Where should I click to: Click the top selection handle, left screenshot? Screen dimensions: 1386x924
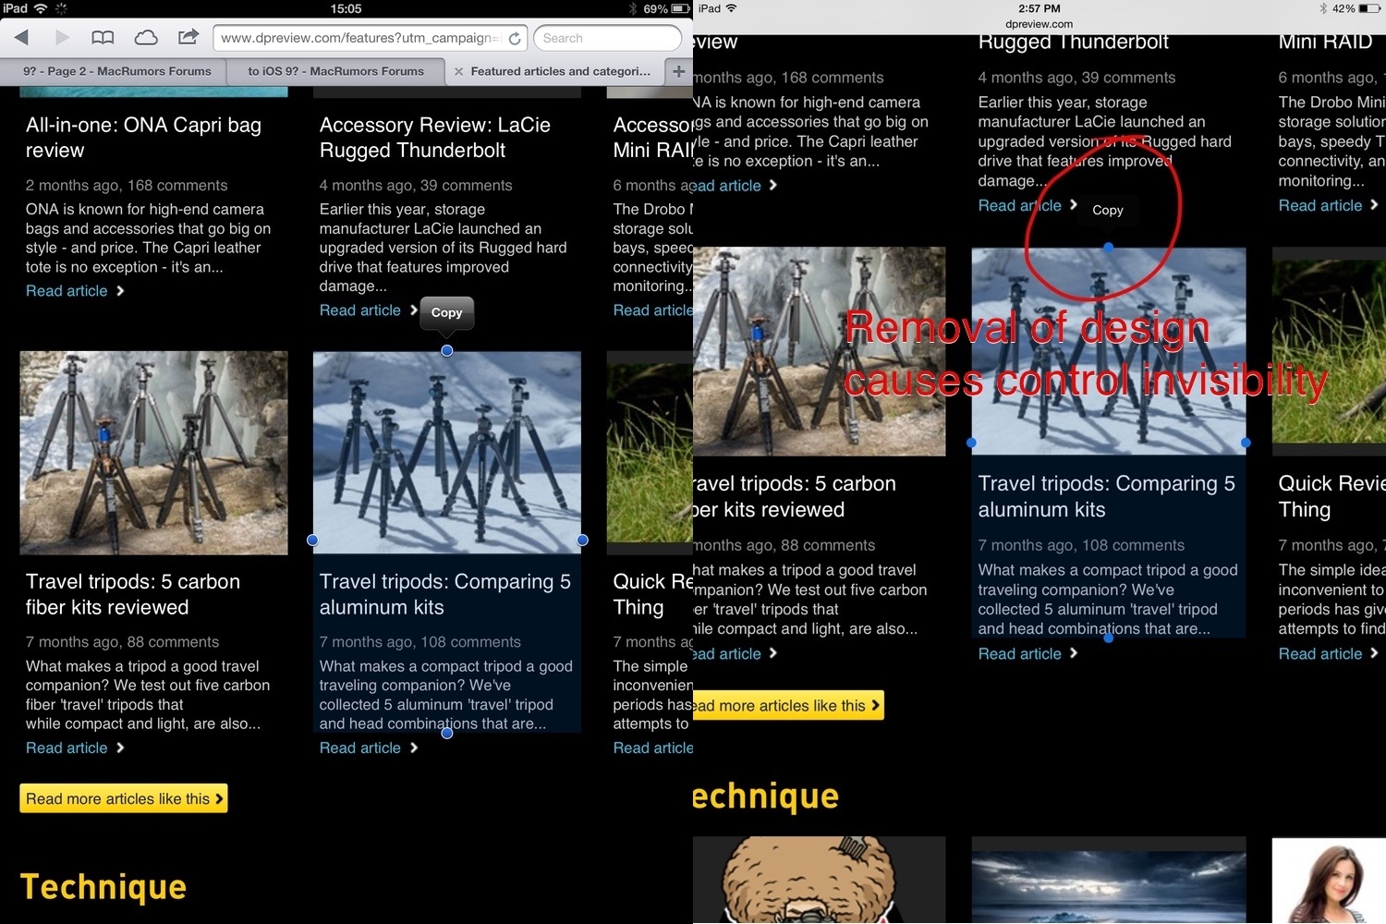447,351
